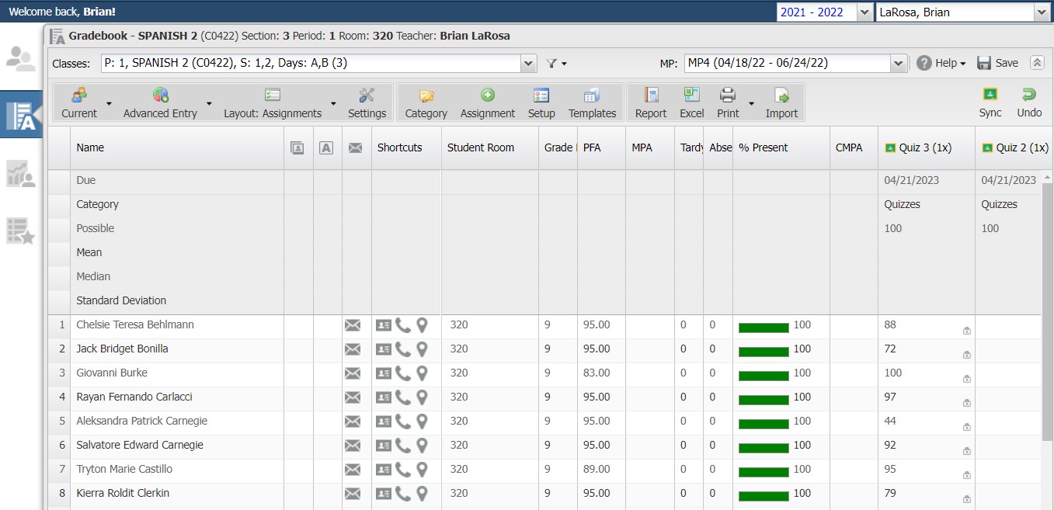1054x510 pixels.
Task: Sort by the Name column header
Action: coord(177,147)
